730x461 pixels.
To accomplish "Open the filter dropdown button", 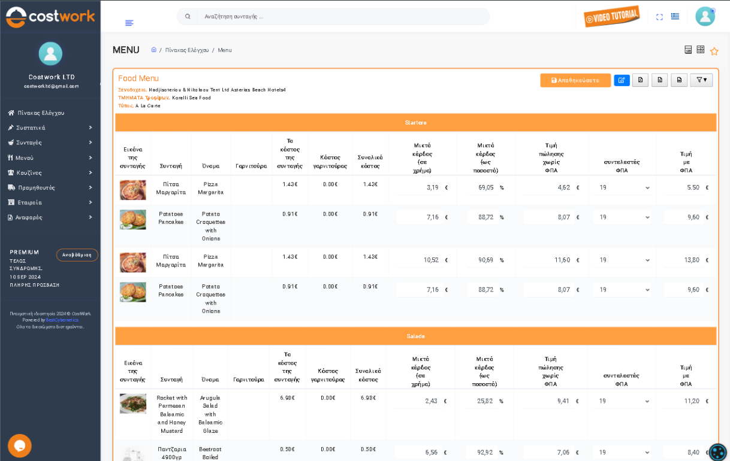I will 701,80.
